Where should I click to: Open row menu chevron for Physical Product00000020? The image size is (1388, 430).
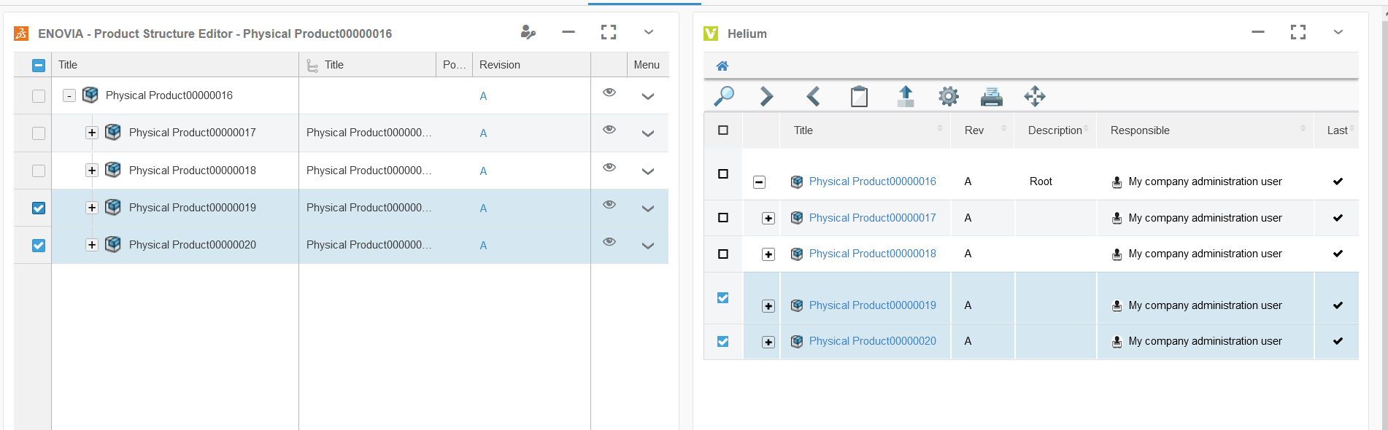647,246
